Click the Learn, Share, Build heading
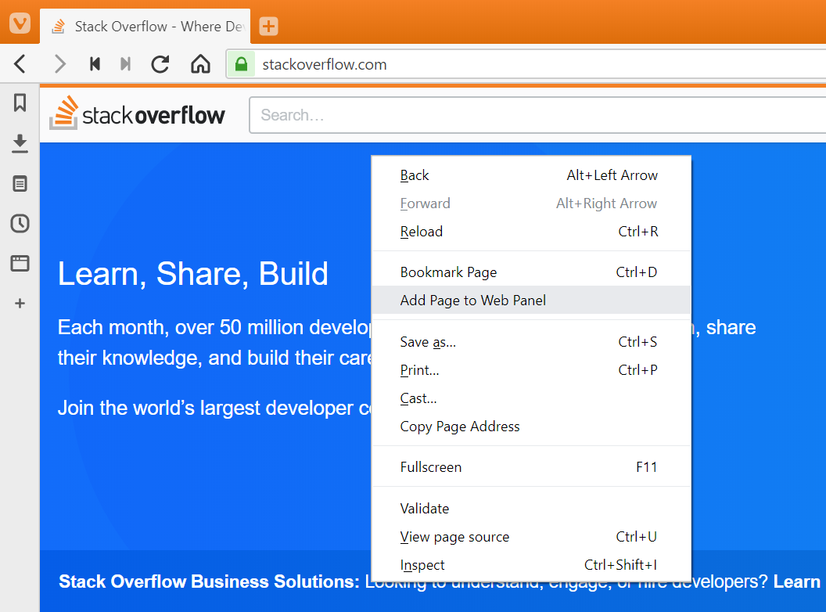Screen dimensions: 826x612 tap(192, 274)
